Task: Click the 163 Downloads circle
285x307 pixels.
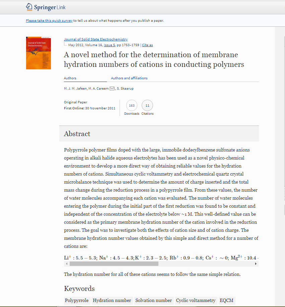Action: (x=132, y=106)
